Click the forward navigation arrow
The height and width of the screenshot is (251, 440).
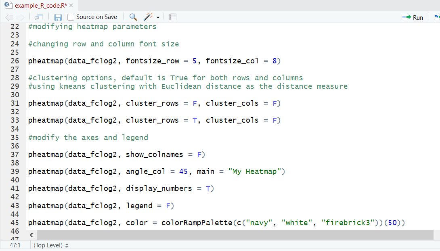click(19, 17)
